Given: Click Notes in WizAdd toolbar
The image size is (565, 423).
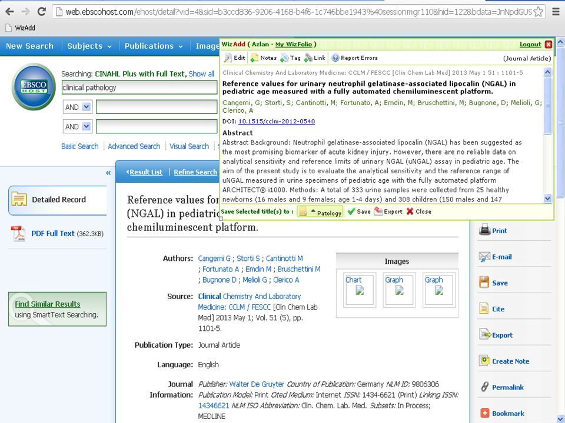Looking at the screenshot, I should [x=264, y=58].
